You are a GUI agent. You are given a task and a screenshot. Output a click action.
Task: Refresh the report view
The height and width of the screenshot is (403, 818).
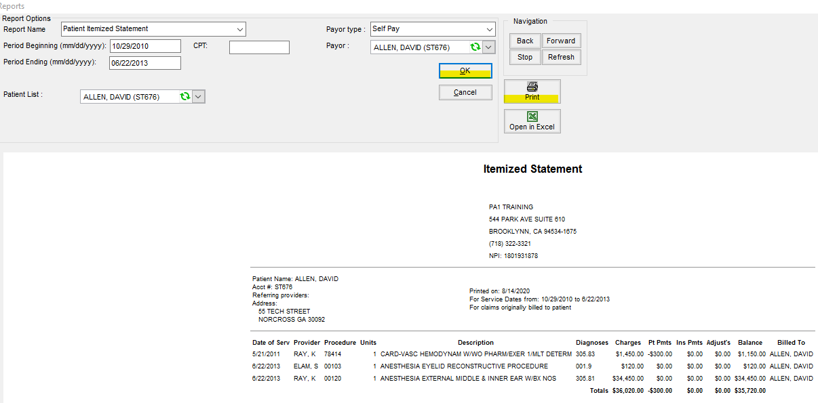pos(561,57)
